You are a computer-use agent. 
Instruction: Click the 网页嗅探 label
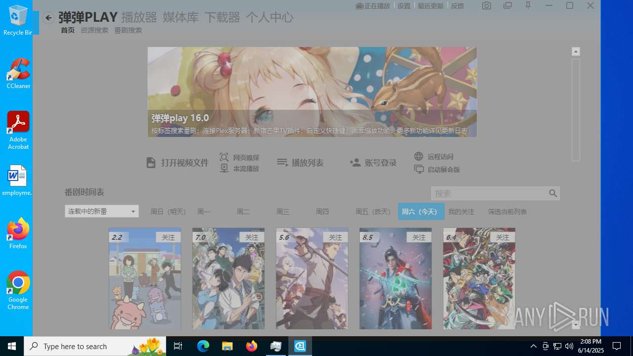point(246,158)
